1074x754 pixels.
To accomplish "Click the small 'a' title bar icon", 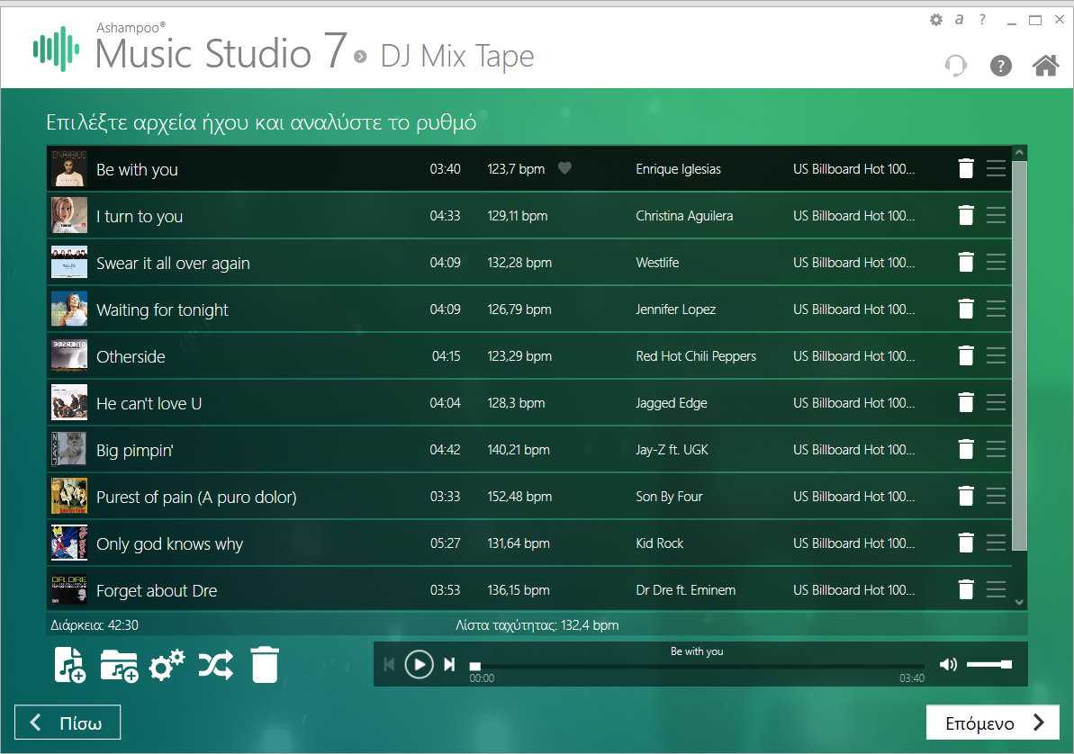I will (959, 20).
